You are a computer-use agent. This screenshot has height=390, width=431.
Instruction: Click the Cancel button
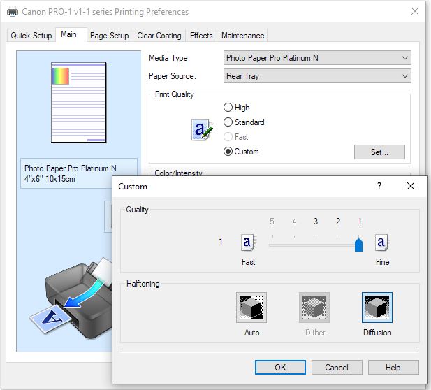(x=337, y=367)
